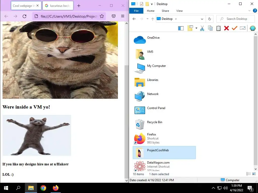The image size is (258, 193).
Task: Open Explorer Help question mark
Action: pyautogui.click(x=255, y=11)
